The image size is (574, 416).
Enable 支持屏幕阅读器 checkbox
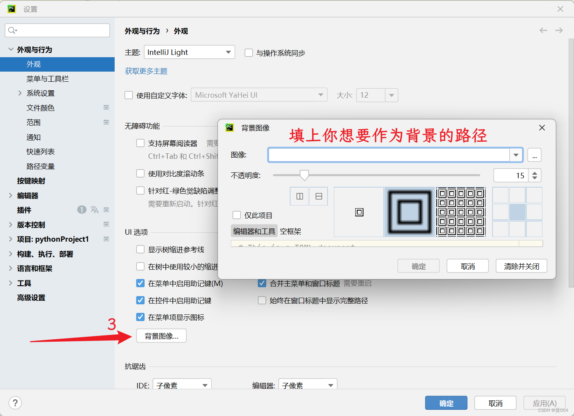pyautogui.click(x=140, y=143)
